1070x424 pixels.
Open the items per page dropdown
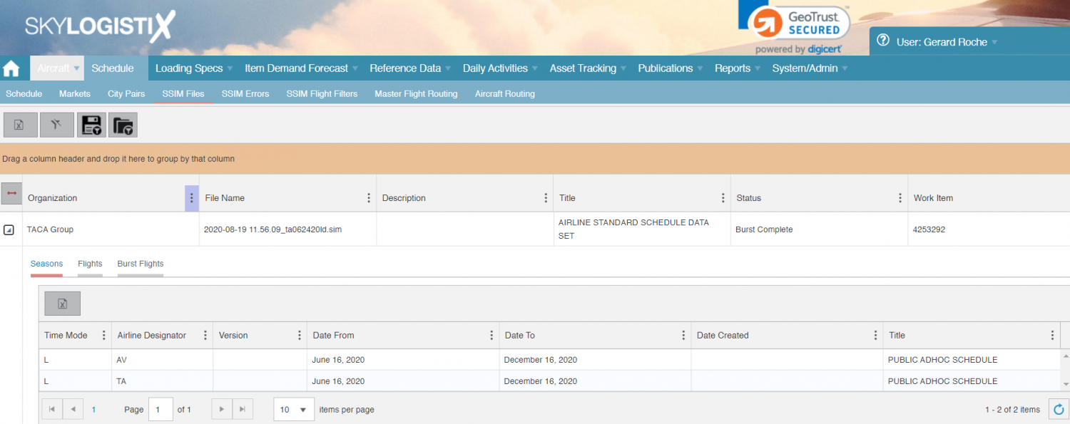(x=293, y=409)
